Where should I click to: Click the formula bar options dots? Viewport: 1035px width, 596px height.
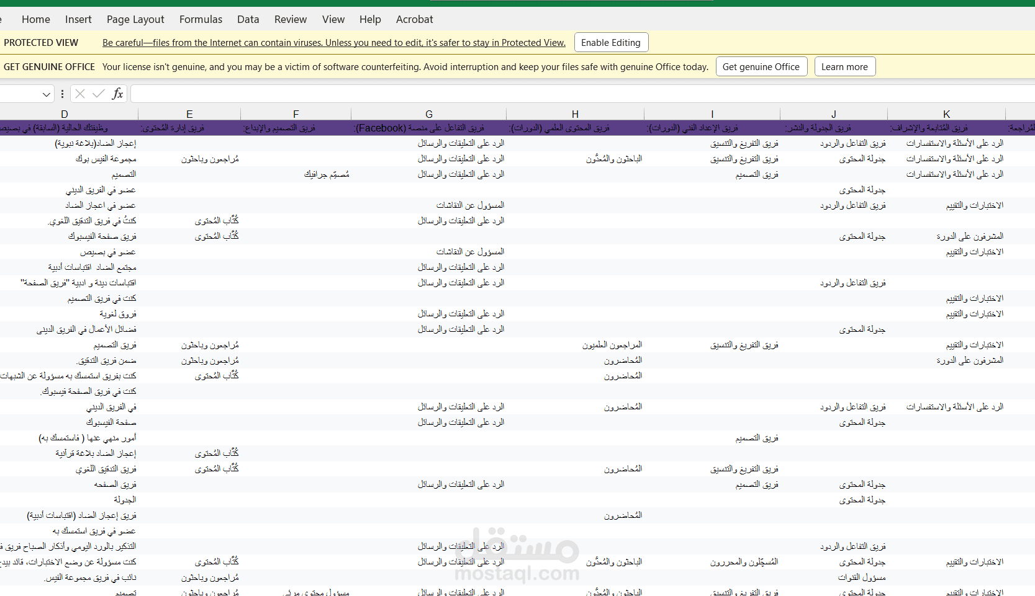tap(62, 94)
